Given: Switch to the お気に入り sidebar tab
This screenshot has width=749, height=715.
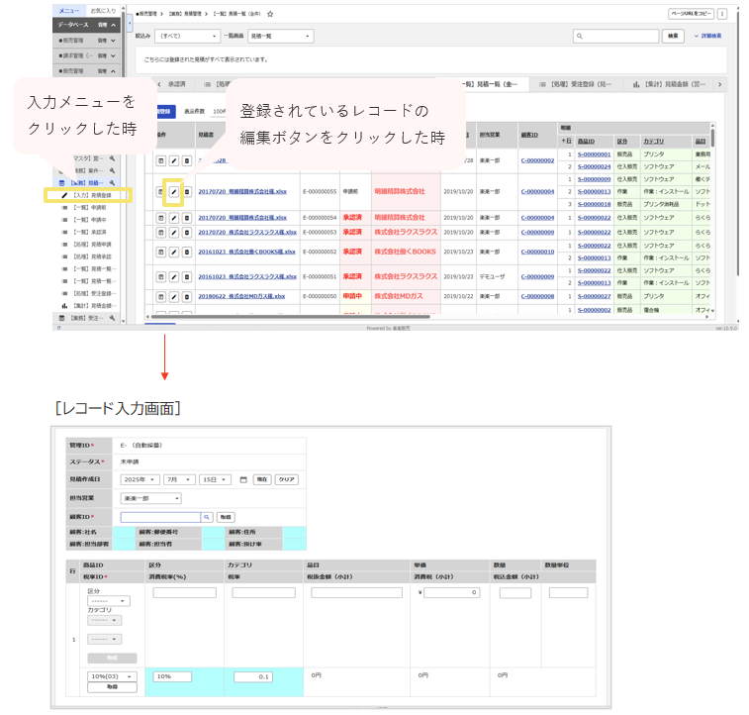Looking at the screenshot, I should pos(103,11).
